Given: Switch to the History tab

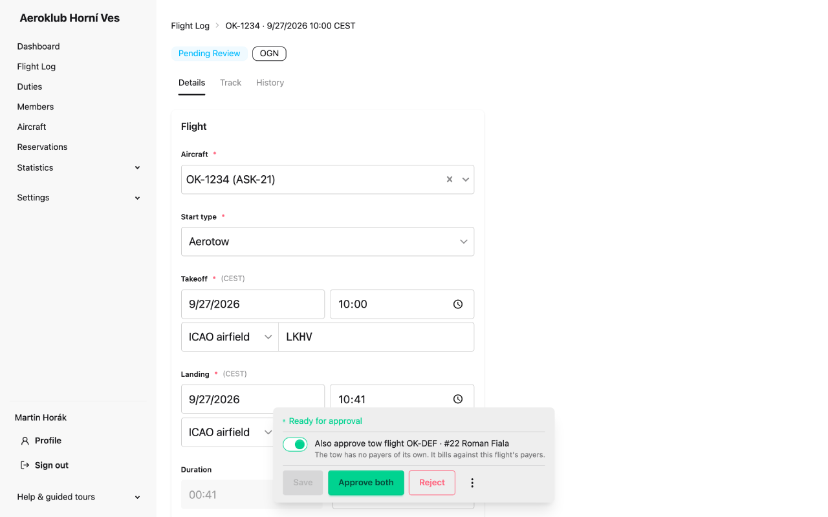Looking at the screenshot, I should [x=270, y=83].
